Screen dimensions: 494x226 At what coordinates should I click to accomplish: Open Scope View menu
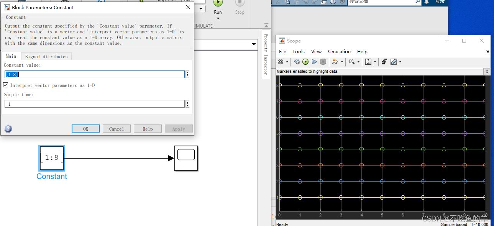click(x=316, y=51)
